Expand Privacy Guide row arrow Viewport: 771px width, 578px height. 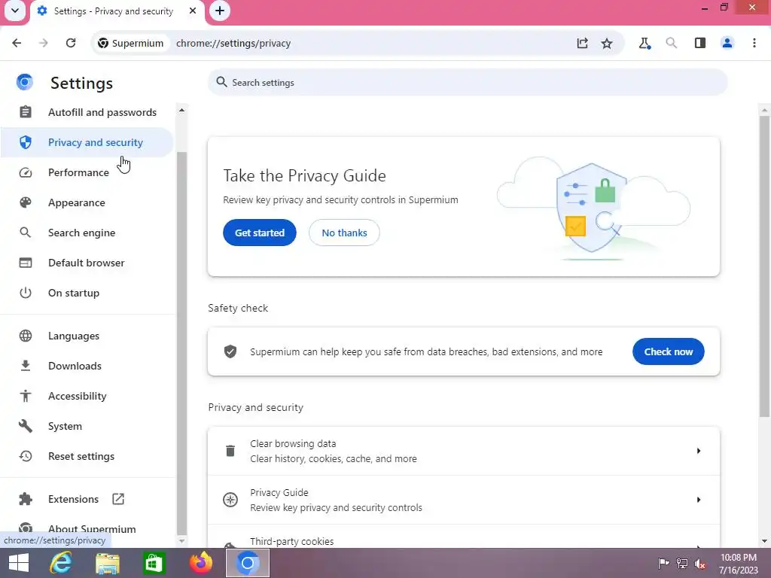[698, 500]
